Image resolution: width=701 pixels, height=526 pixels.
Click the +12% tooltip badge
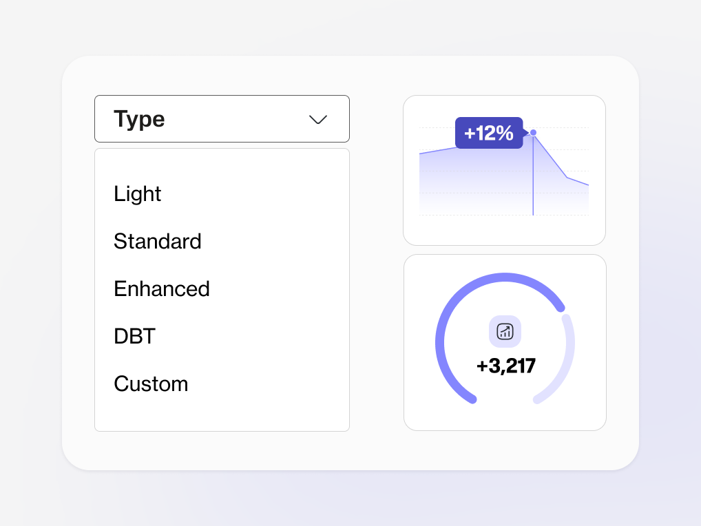pos(488,133)
